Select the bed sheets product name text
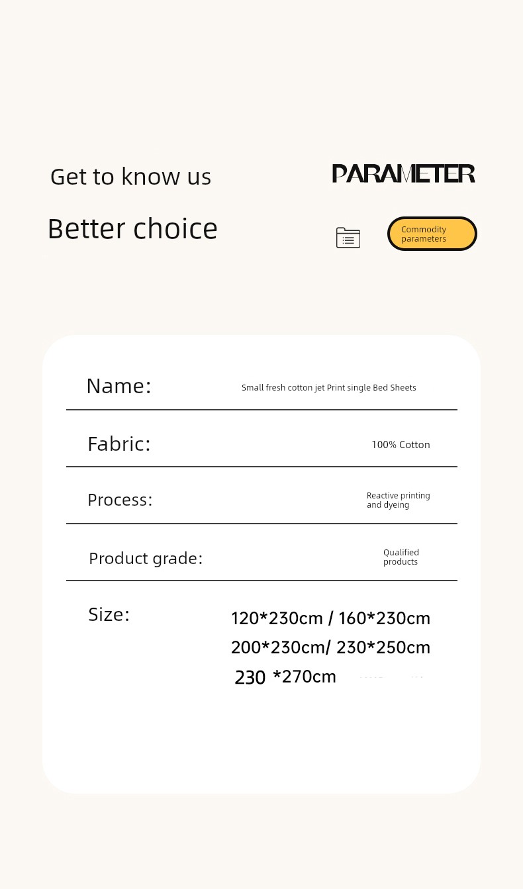 [x=328, y=388]
